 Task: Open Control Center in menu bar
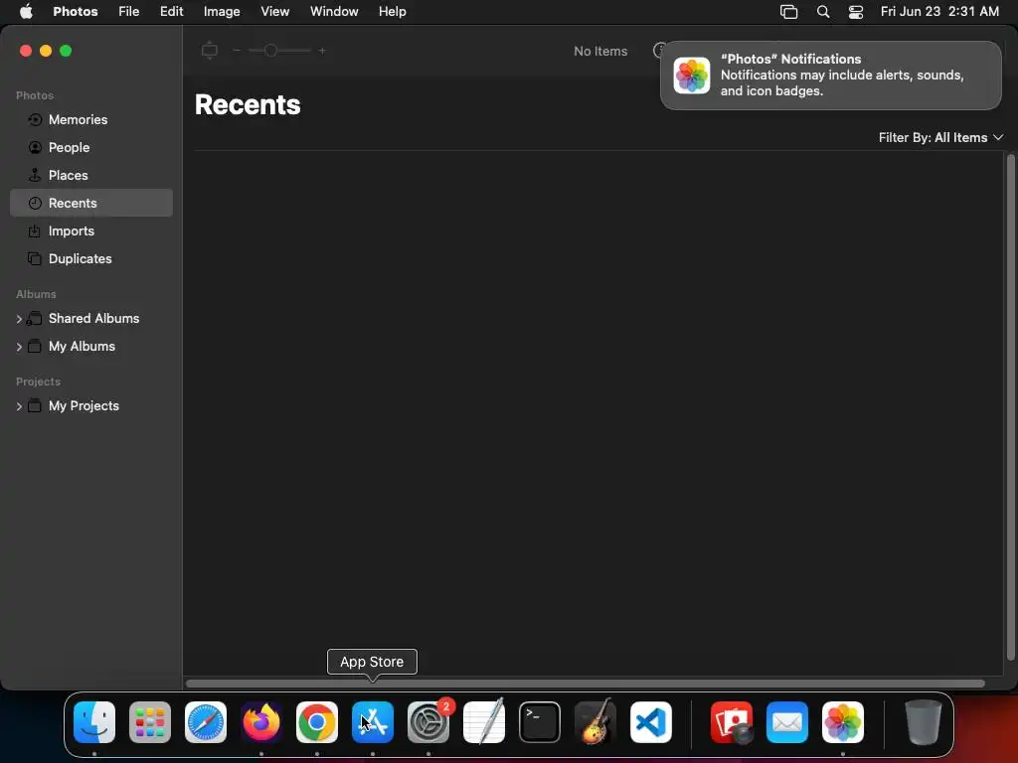(x=856, y=12)
